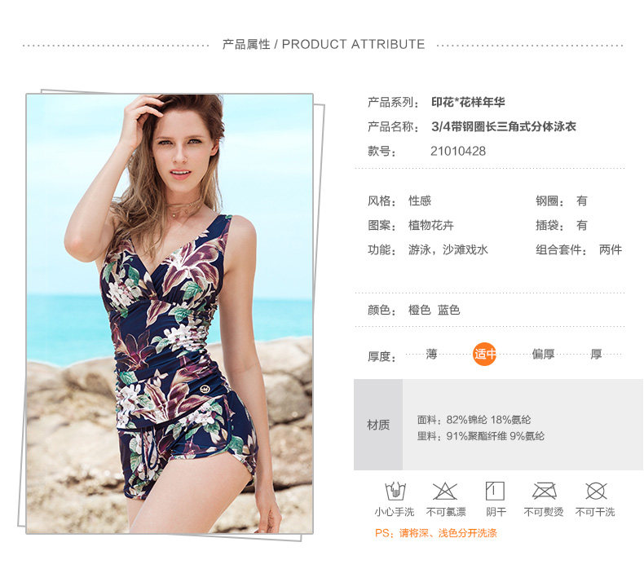644x582 pixels.
Task: Select the orange 适中 thickness marker
Action: point(485,354)
